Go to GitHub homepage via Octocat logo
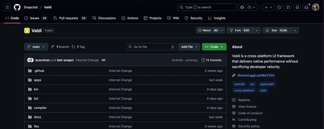Viewport: 324px width, 129px height. [x=17, y=7]
